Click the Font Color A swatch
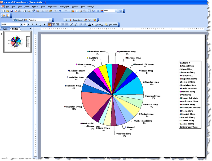 point(90,24)
